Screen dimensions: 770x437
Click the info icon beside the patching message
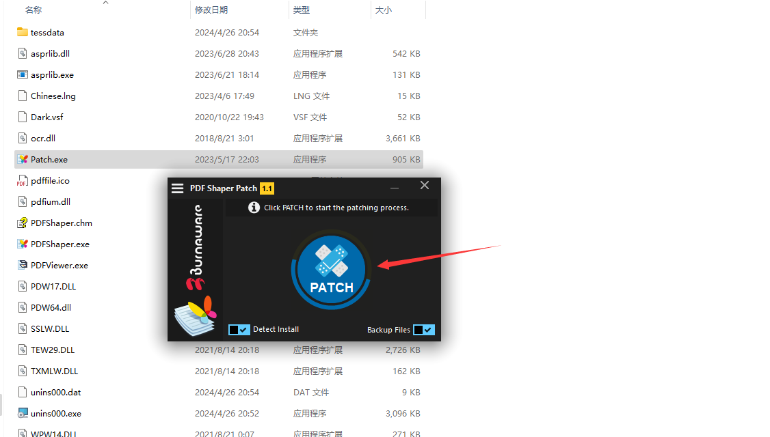click(254, 208)
